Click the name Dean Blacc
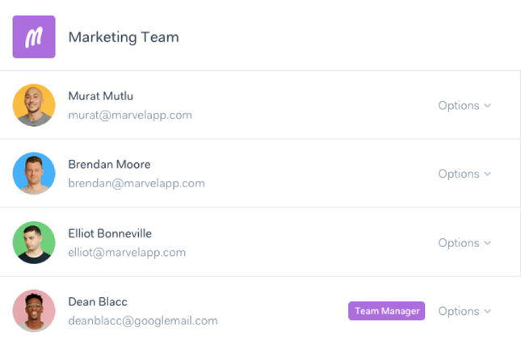This screenshot has width=521, height=344. click(x=98, y=302)
